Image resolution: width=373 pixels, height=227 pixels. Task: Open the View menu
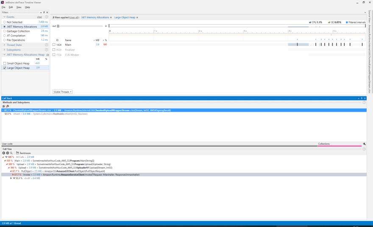[x=19, y=7]
